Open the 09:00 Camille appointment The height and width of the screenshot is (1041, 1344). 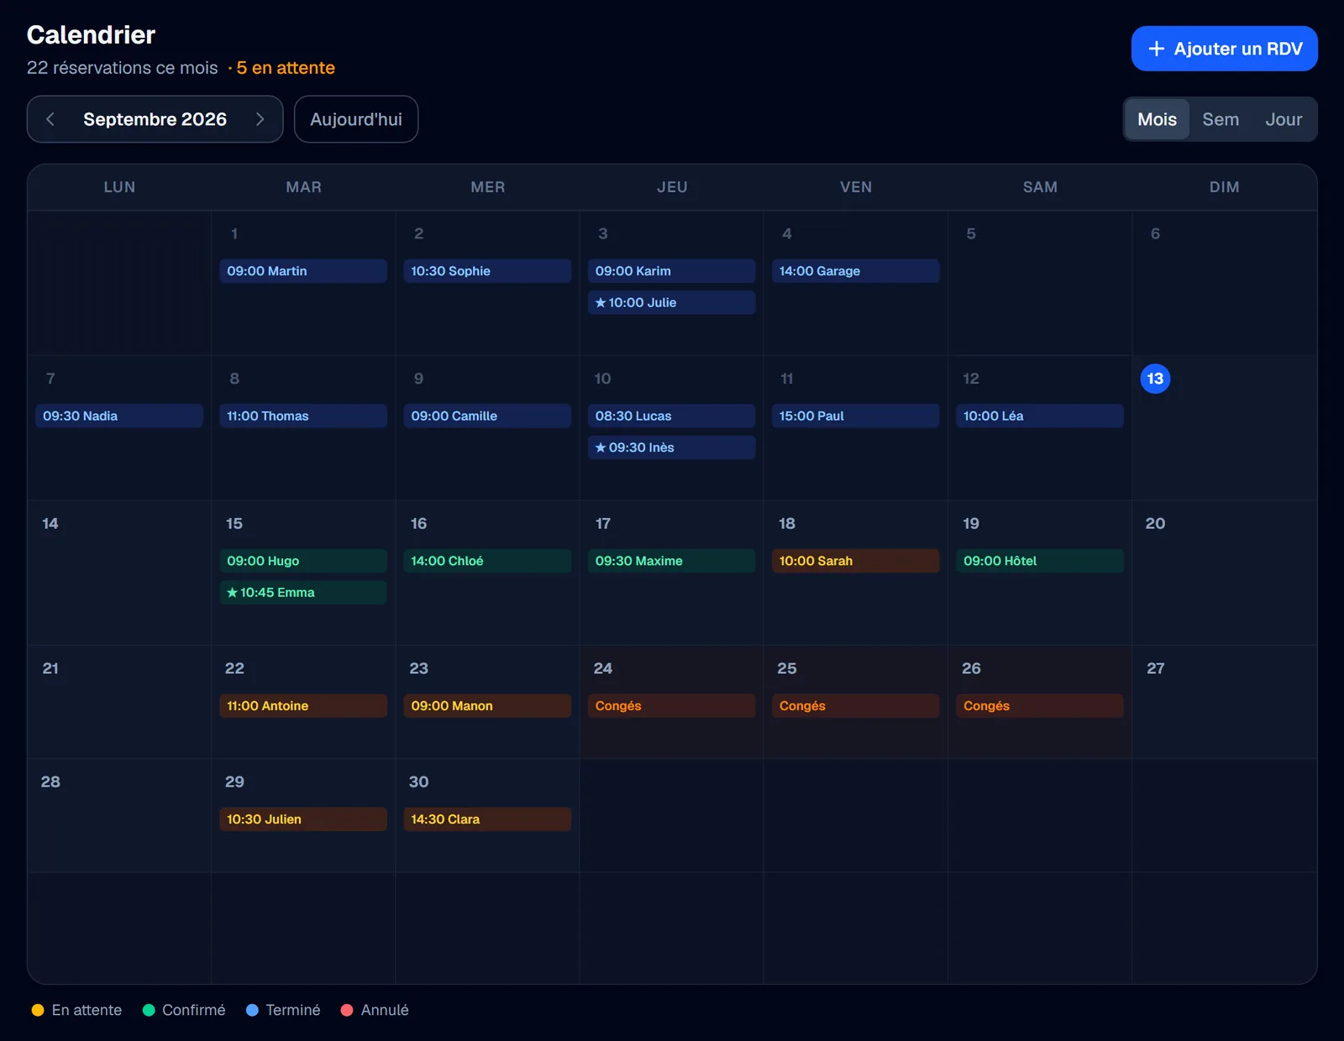[x=487, y=416]
